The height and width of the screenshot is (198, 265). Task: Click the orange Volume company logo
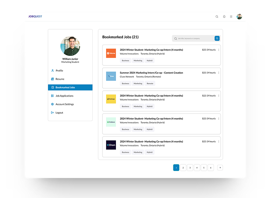(111, 53)
